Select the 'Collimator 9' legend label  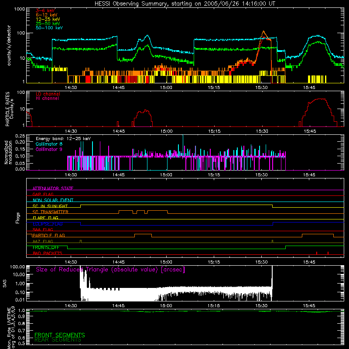click(49, 149)
